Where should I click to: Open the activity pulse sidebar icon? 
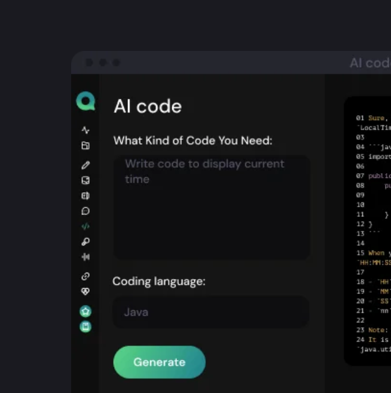click(85, 130)
